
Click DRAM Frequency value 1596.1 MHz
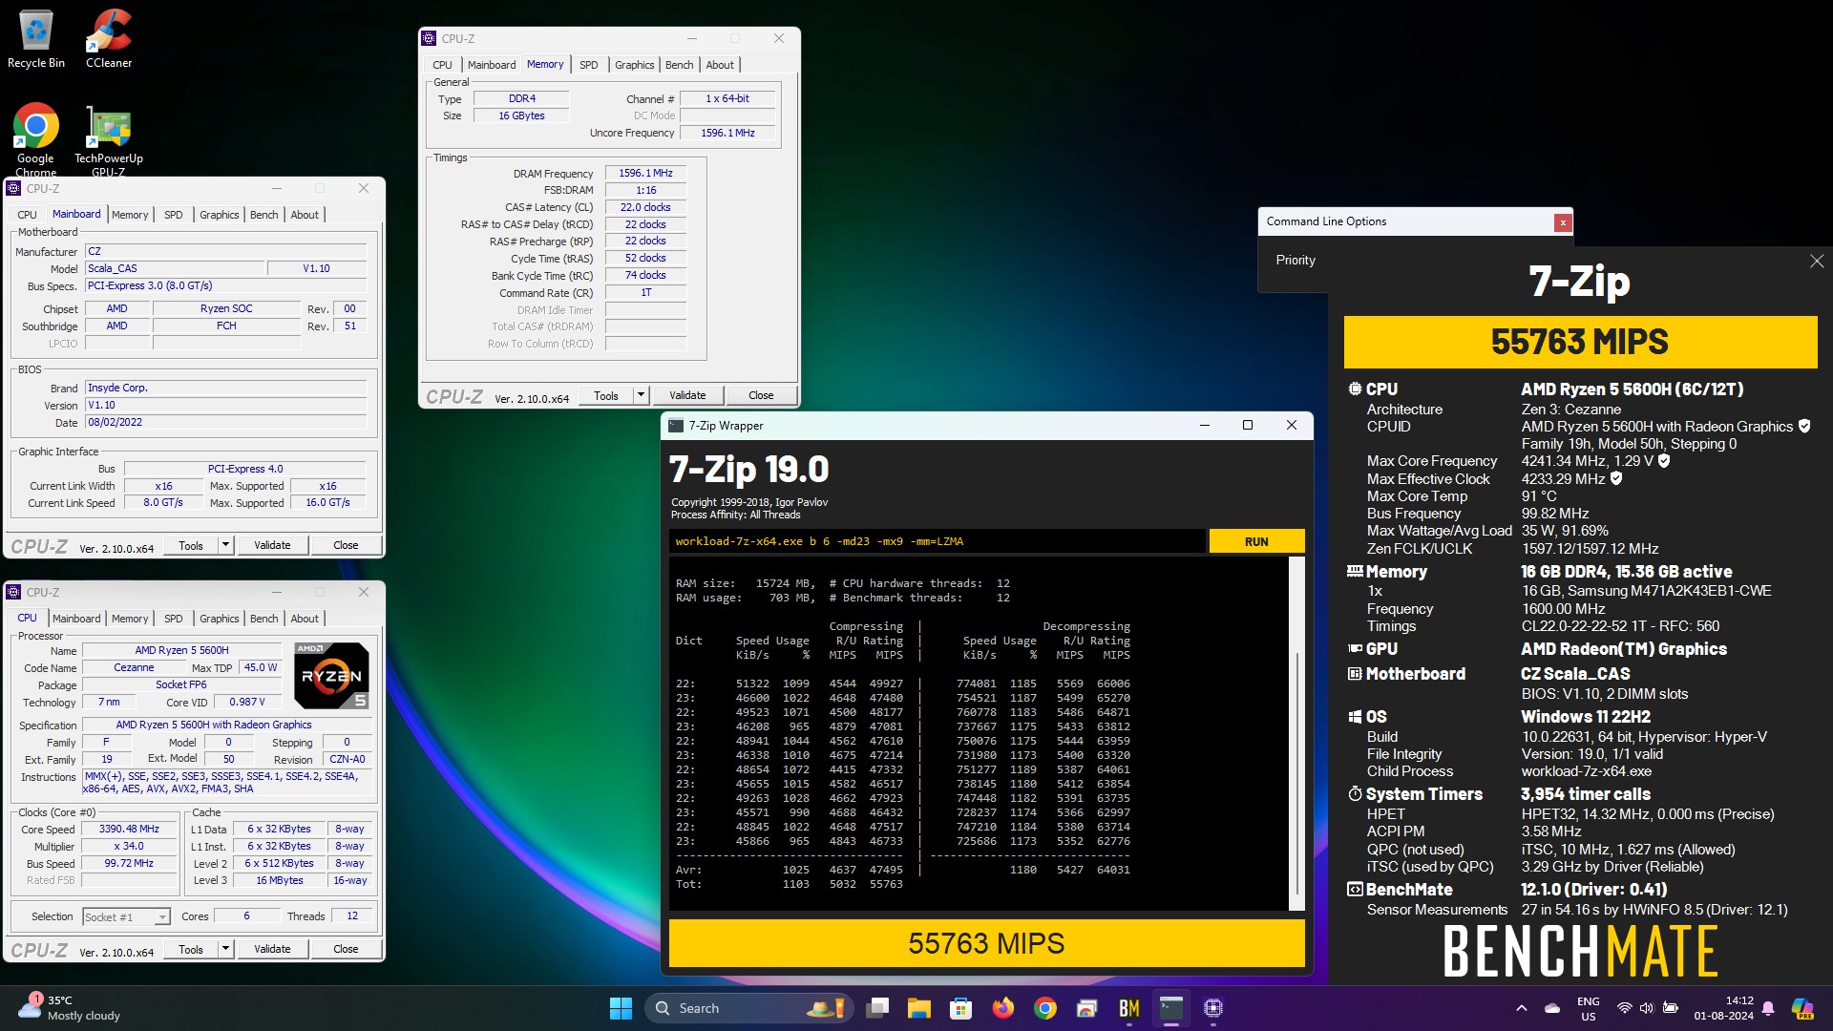(x=645, y=173)
